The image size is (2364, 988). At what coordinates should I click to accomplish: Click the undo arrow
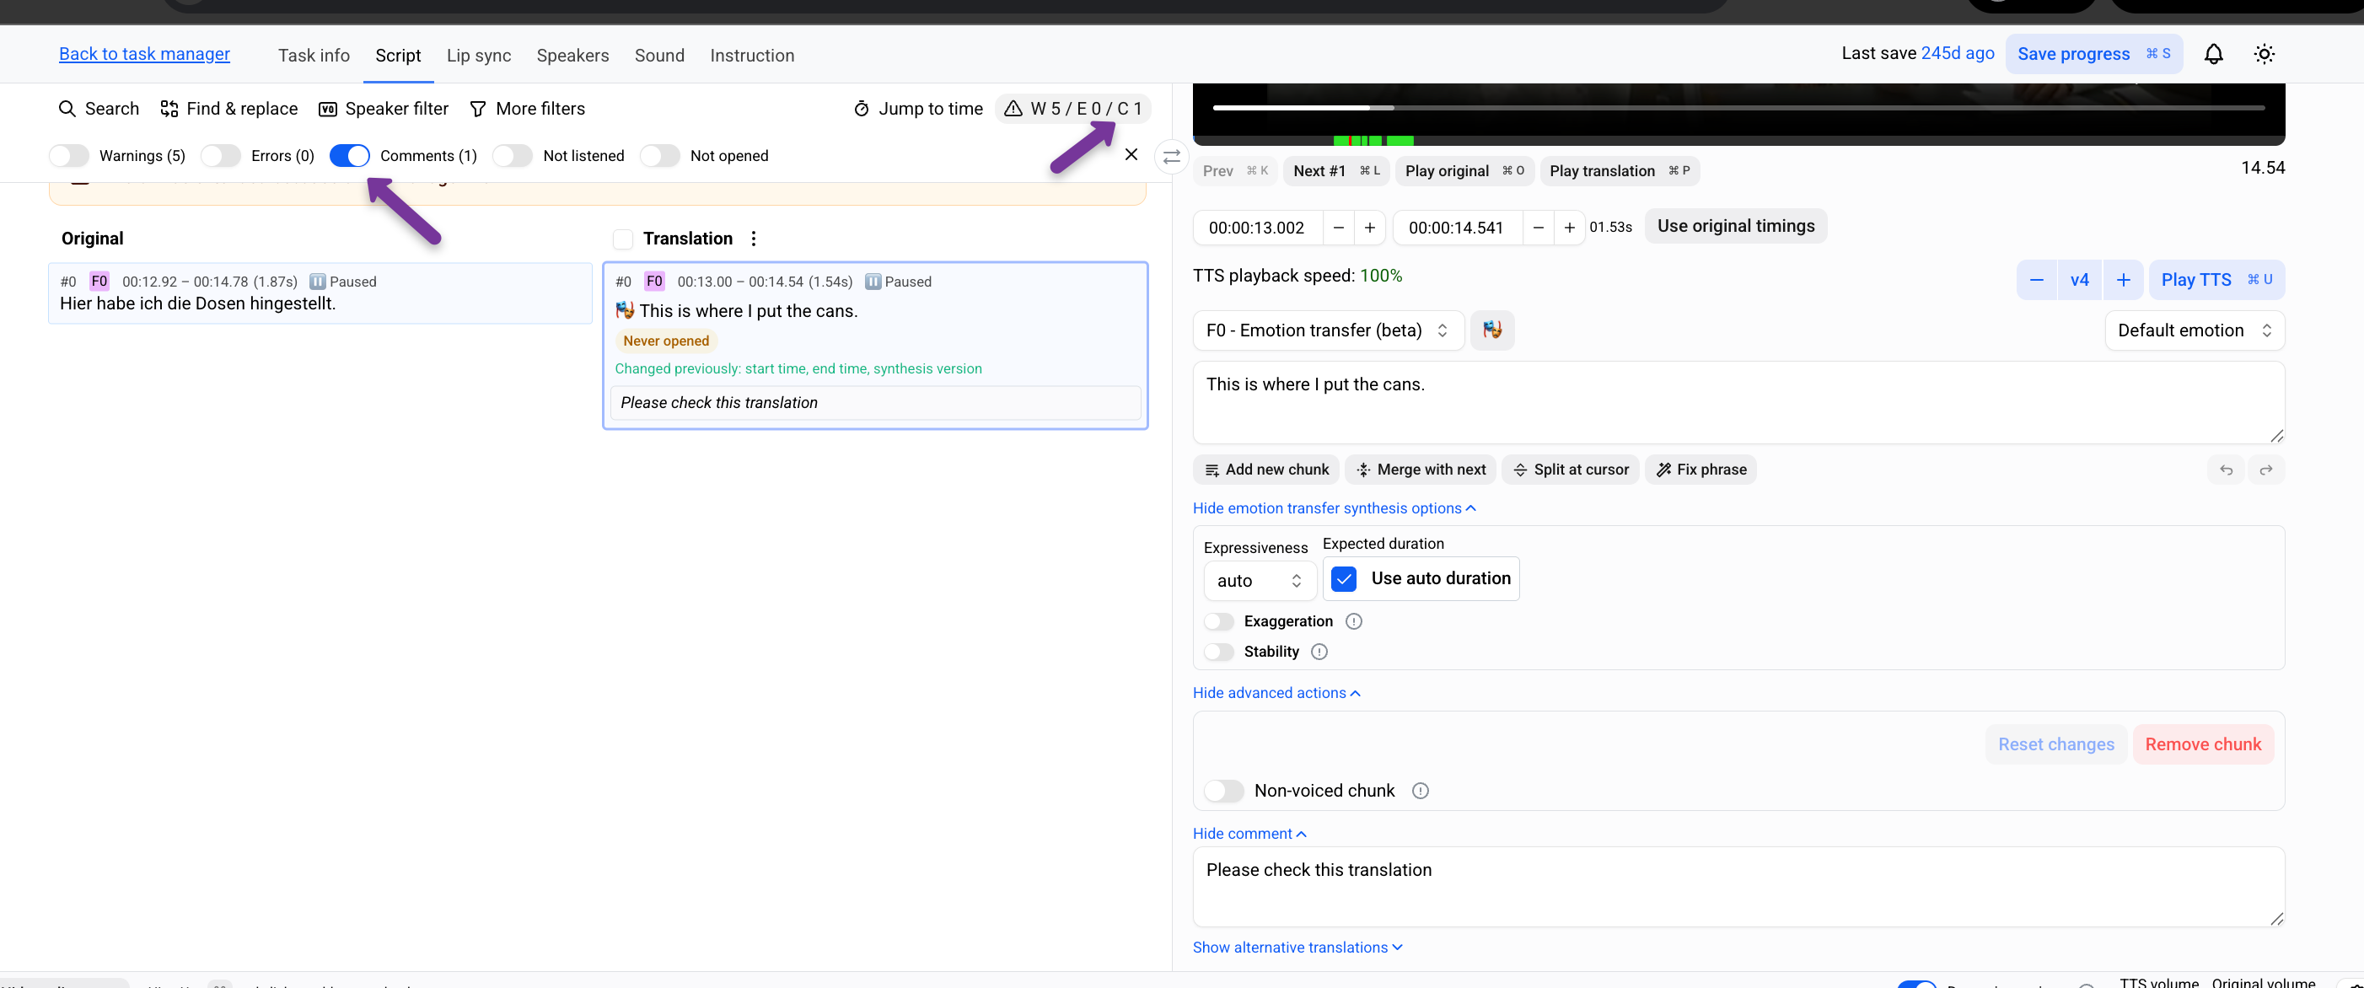2227,470
